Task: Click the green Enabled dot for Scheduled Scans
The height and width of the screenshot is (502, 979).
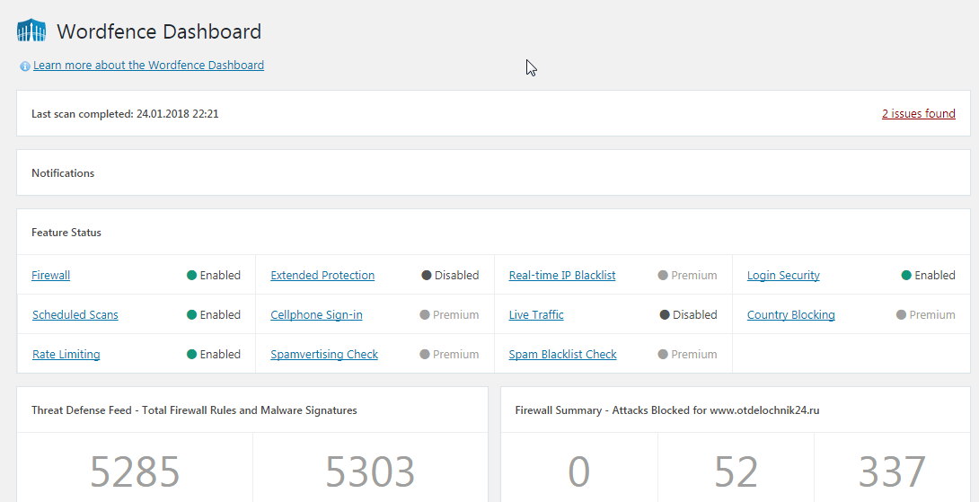Action: [191, 314]
